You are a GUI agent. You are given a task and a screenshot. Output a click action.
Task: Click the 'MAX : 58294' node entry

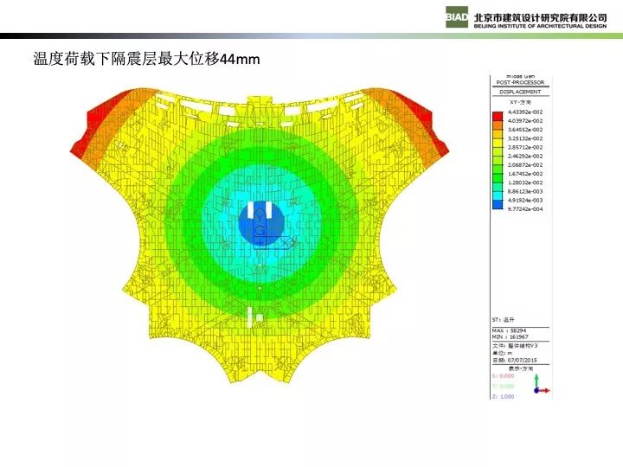[510, 330]
